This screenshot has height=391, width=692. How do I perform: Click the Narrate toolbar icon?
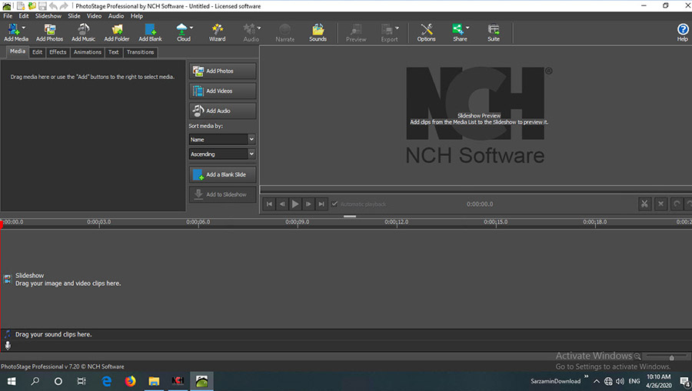[285, 32]
